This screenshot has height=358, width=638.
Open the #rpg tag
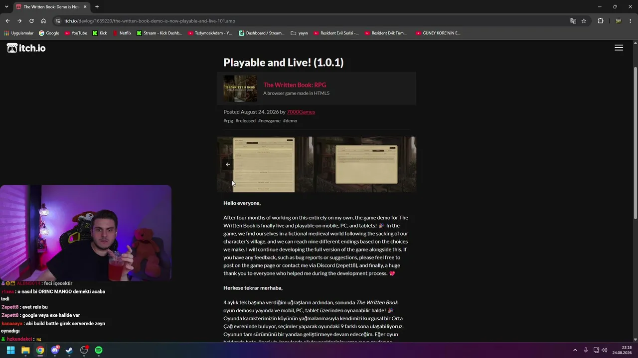click(x=228, y=121)
